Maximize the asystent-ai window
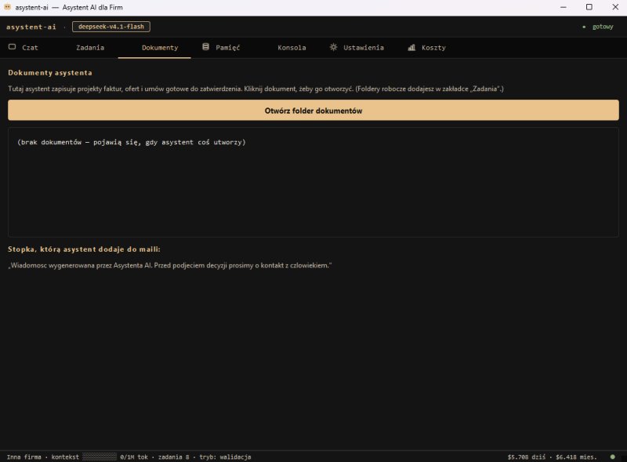The height and width of the screenshot is (462, 627). [589, 7]
